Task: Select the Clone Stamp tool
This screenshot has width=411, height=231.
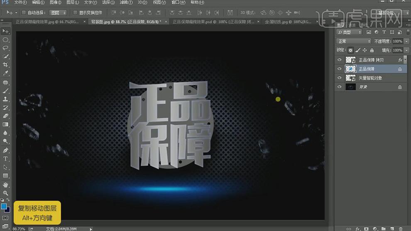Action: pos(5,99)
